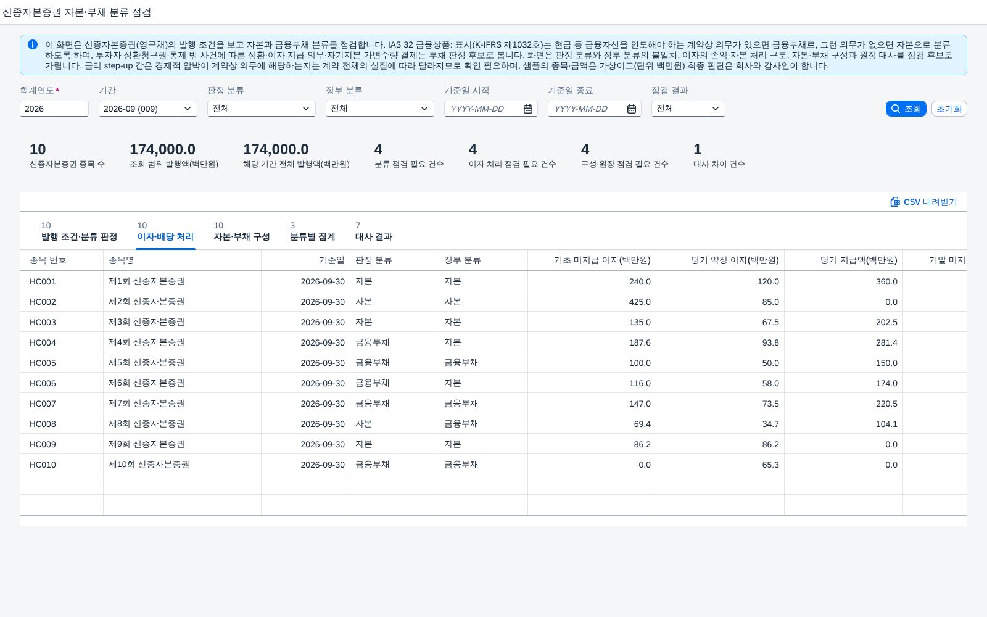Switch to the 분류별 집계 tab
The image size is (987, 617).
(313, 231)
